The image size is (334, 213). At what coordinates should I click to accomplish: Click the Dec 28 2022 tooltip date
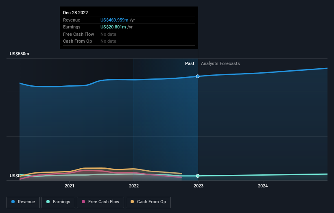click(x=75, y=13)
